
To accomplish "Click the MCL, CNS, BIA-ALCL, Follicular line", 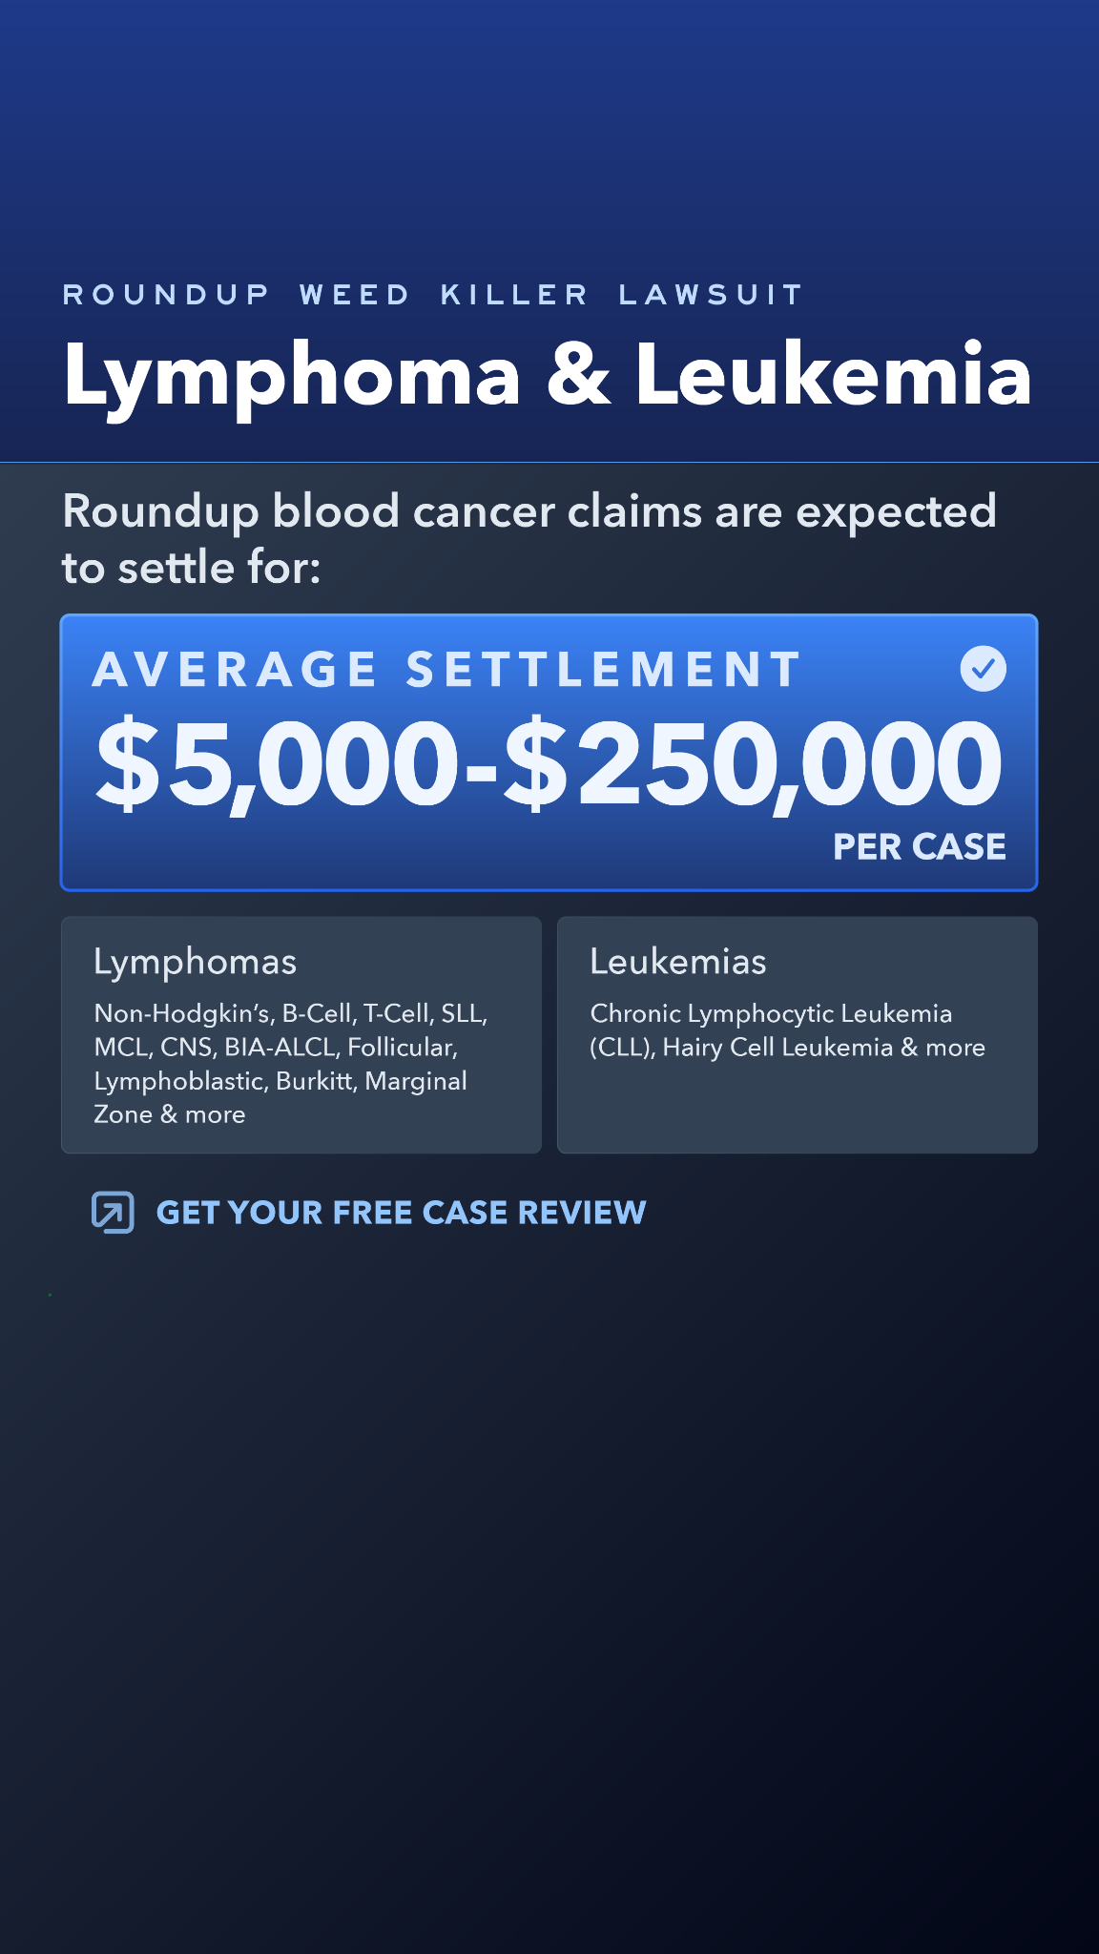I will 276,1048.
